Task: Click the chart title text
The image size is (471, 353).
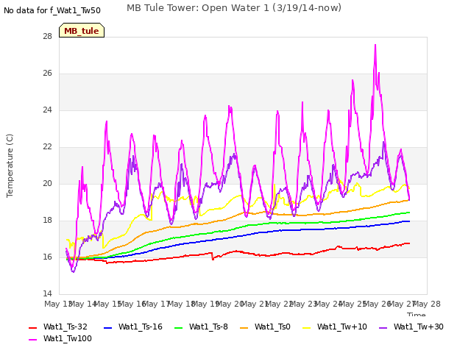Action: (x=234, y=8)
